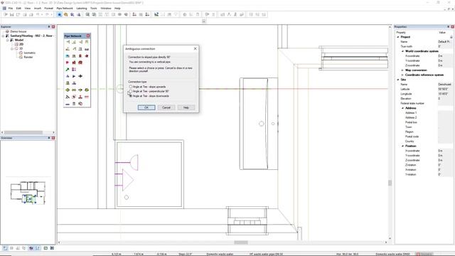Click the small toolbar options icon below main toolbar
This screenshot has height=256, width=455.
pyautogui.click(x=204, y=21)
